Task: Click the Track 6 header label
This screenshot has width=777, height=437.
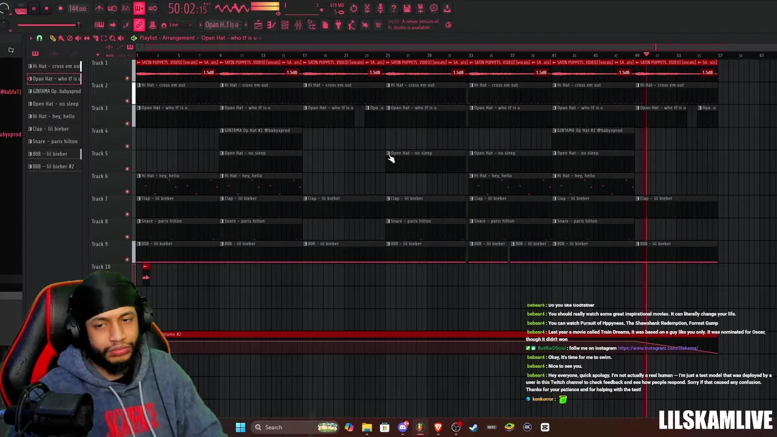Action: click(x=100, y=176)
